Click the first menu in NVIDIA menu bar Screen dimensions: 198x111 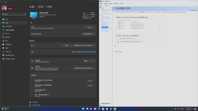(101, 3)
